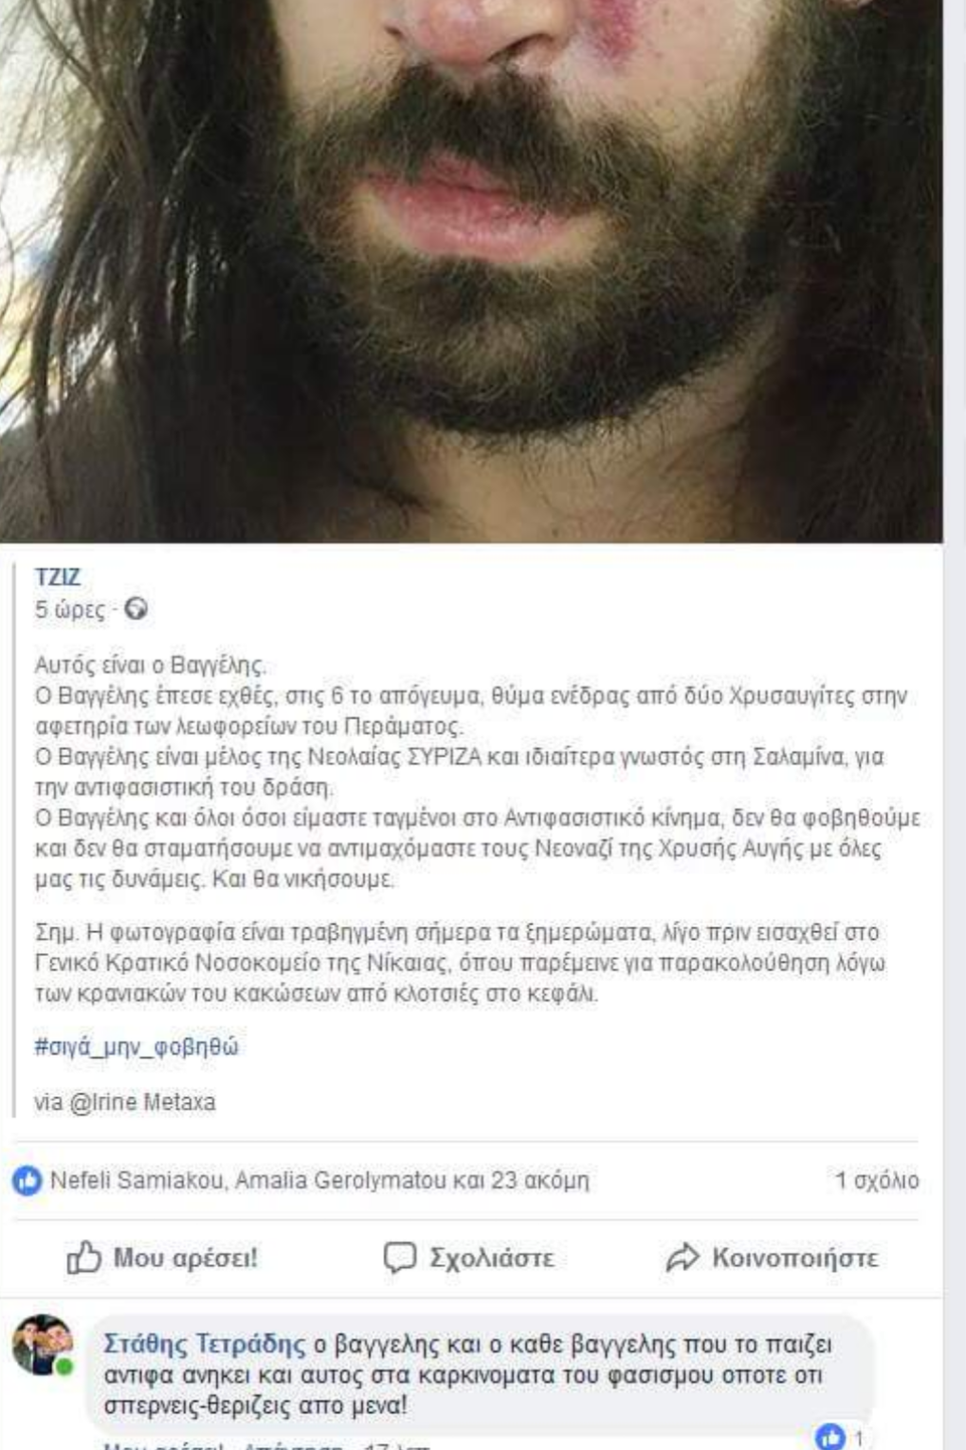Open the bearded man post photo
The image size is (966, 1450).
coord(471,271)
